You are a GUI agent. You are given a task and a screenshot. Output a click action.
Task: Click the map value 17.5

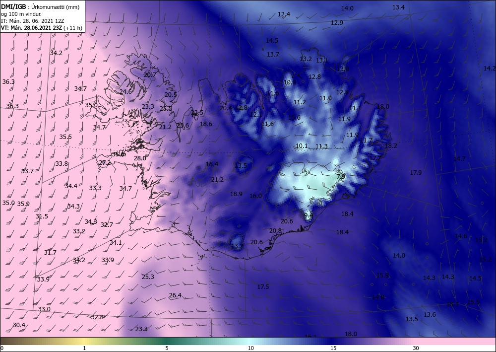263,287
